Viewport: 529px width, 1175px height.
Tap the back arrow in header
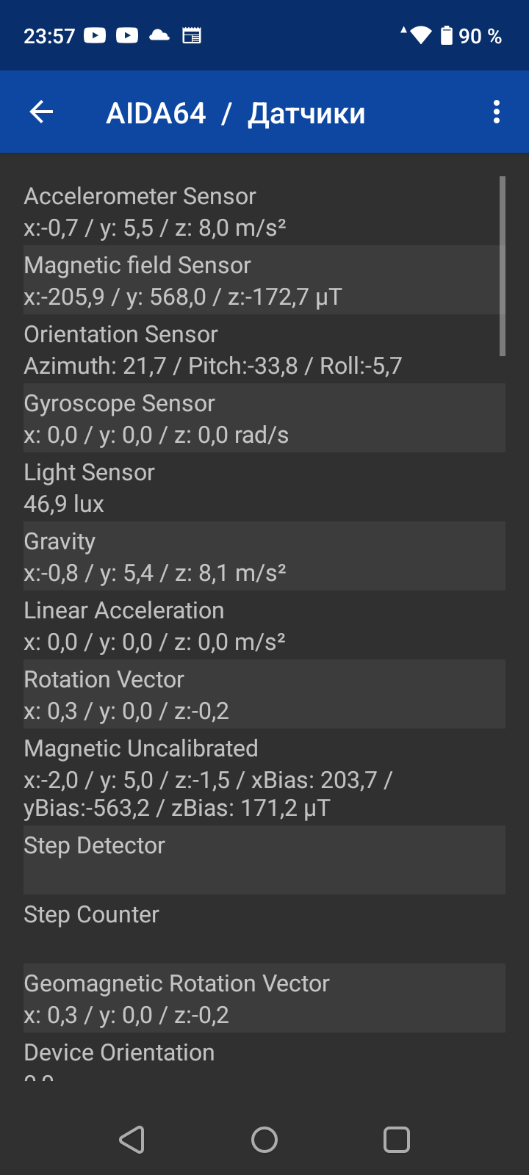(x=42, y=112)
